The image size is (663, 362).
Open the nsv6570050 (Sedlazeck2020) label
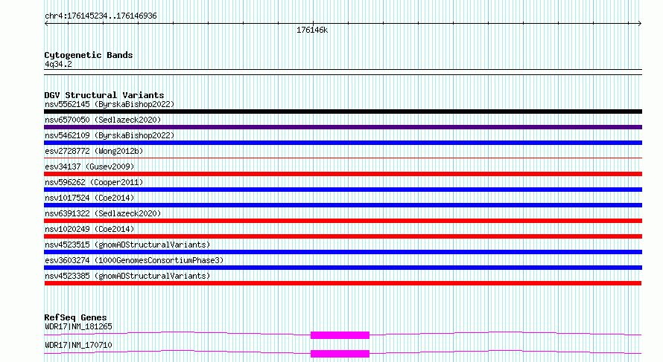click(x=103, y=120)
